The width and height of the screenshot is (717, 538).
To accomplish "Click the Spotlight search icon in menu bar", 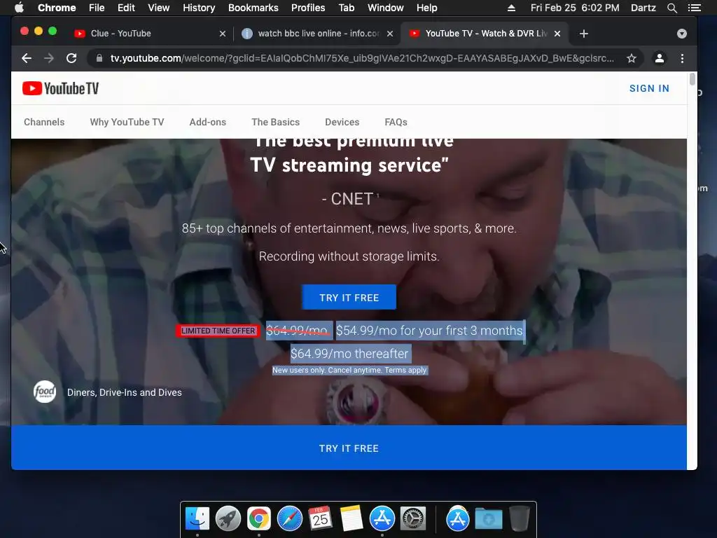I will tap(671, 8).
